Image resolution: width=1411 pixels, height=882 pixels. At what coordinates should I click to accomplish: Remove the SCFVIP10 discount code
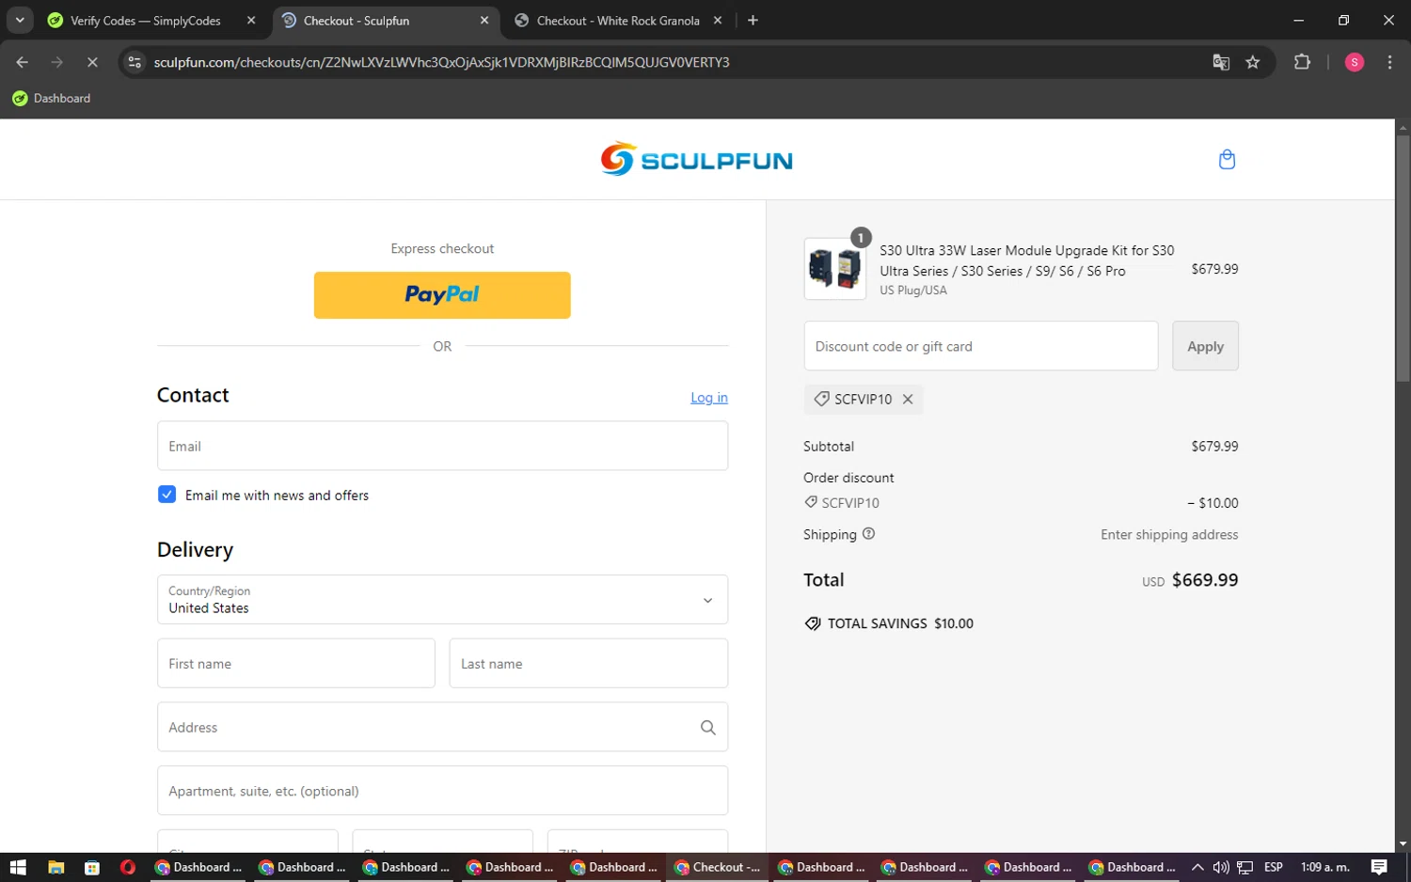click(908, 400)
